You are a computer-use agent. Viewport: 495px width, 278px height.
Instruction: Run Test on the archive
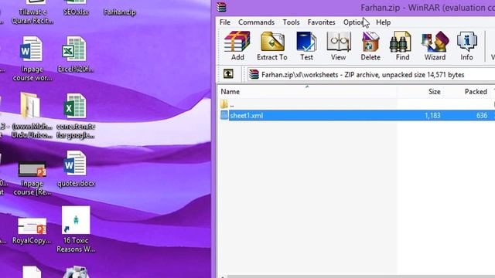306,46
